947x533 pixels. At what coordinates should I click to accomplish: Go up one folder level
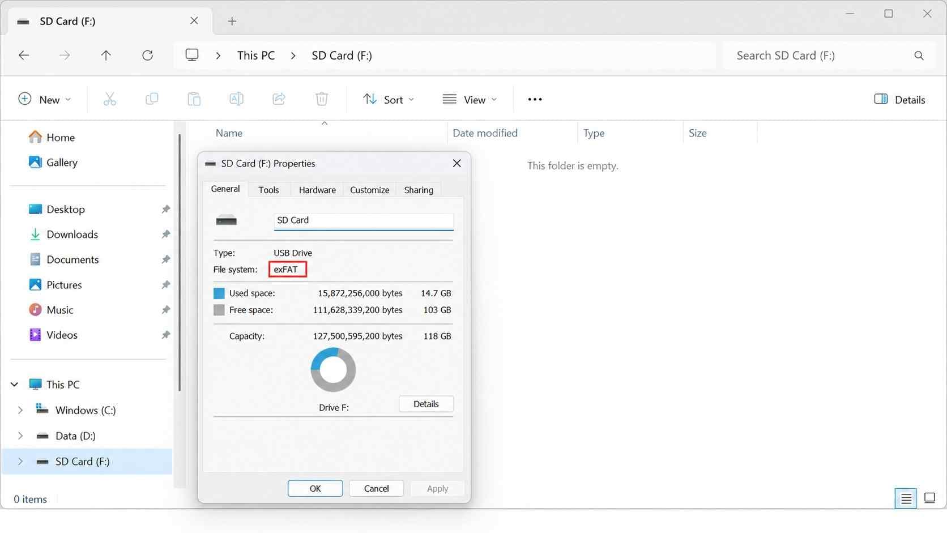click(x=106, y=56)
